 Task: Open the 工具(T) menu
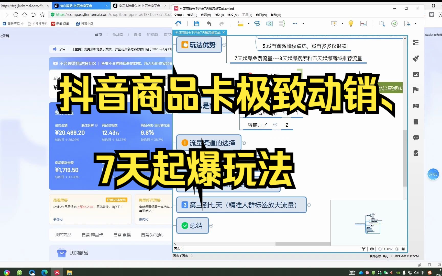point(247,15)
